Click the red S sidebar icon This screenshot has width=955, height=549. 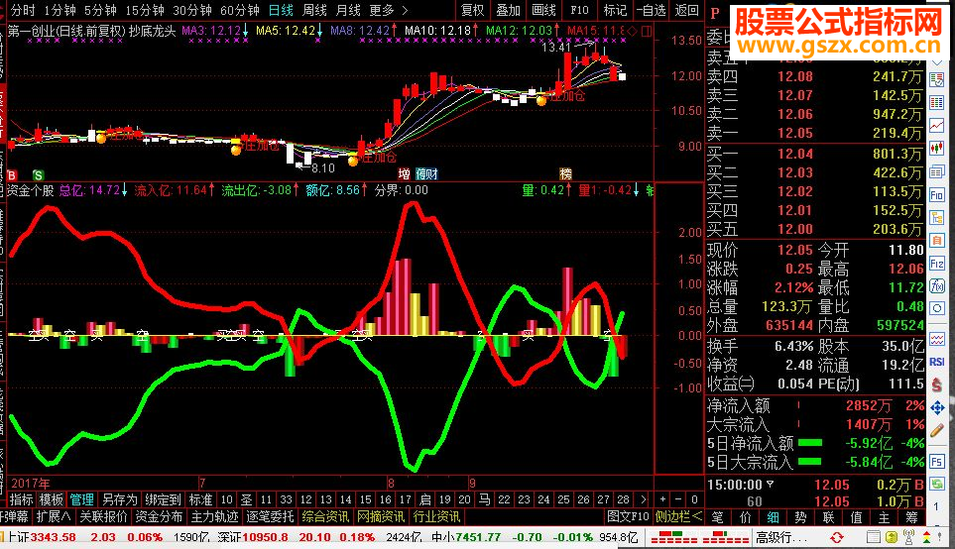(x=937, y=384)
